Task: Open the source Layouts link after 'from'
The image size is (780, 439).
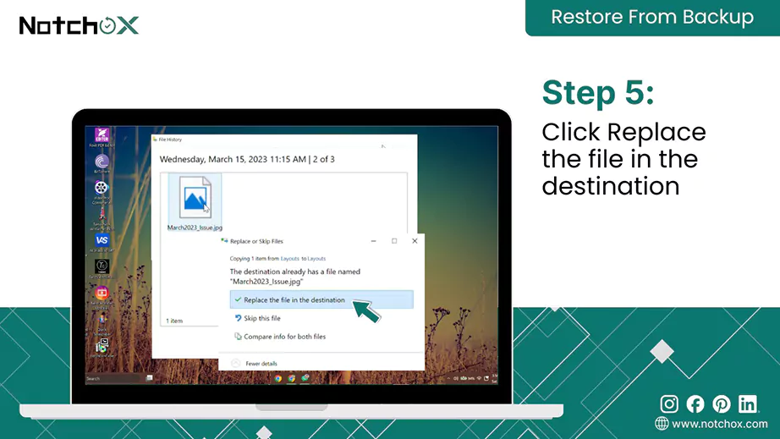Action: (290, 259)
